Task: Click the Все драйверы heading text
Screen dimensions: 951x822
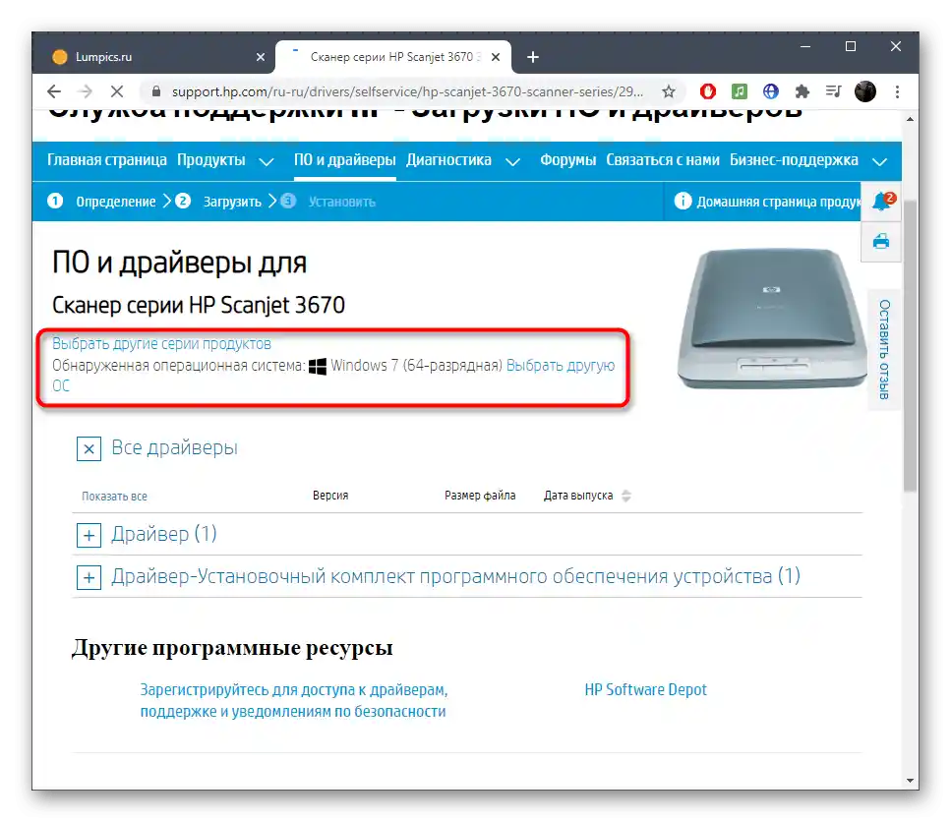Action: pyautogui.click(x=175, y=448)
